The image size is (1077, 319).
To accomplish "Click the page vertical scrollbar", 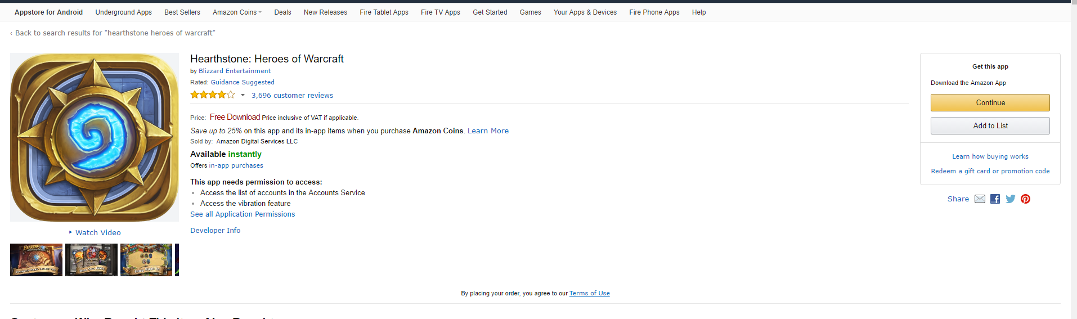I will 1074,161.
